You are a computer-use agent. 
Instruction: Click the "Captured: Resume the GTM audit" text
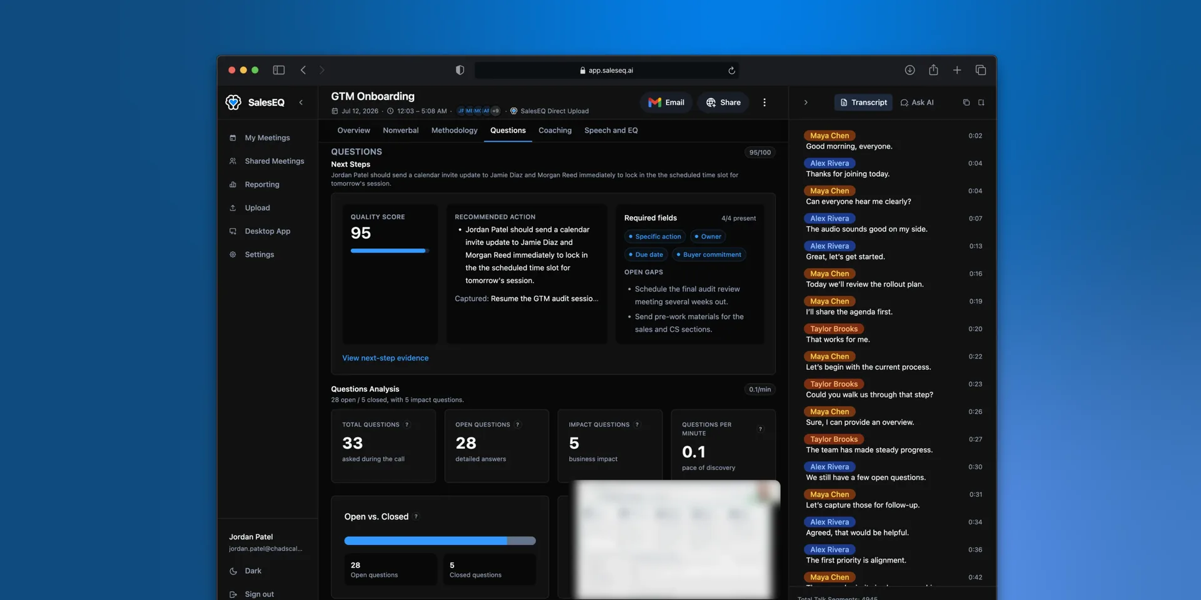tap(527, 299)
